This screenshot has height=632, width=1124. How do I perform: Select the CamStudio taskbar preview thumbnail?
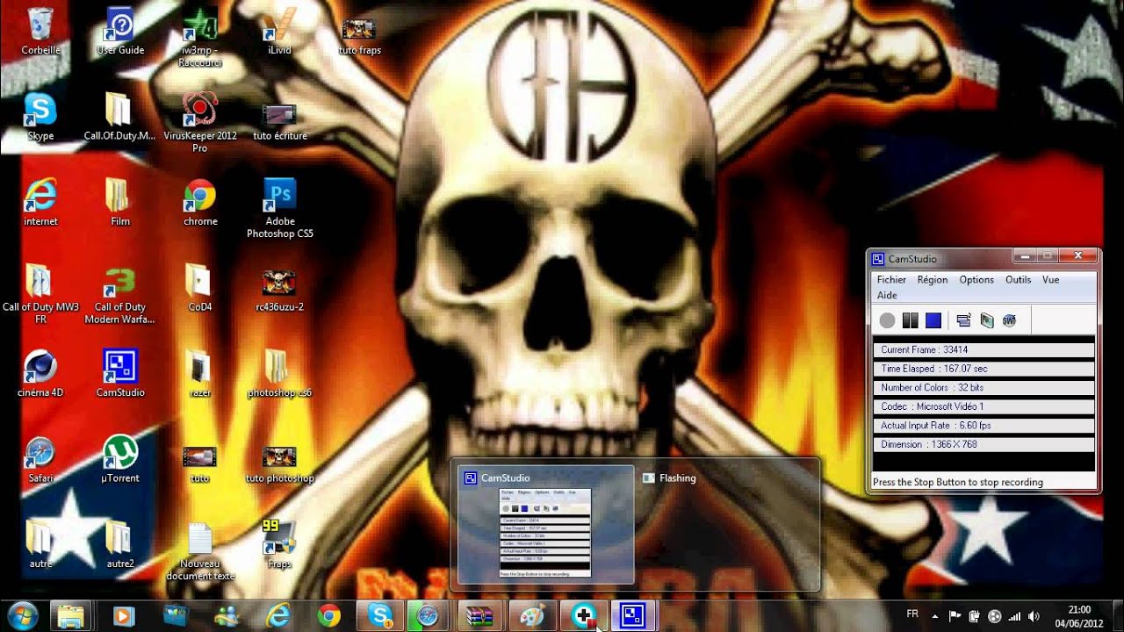tap(545, 525)
